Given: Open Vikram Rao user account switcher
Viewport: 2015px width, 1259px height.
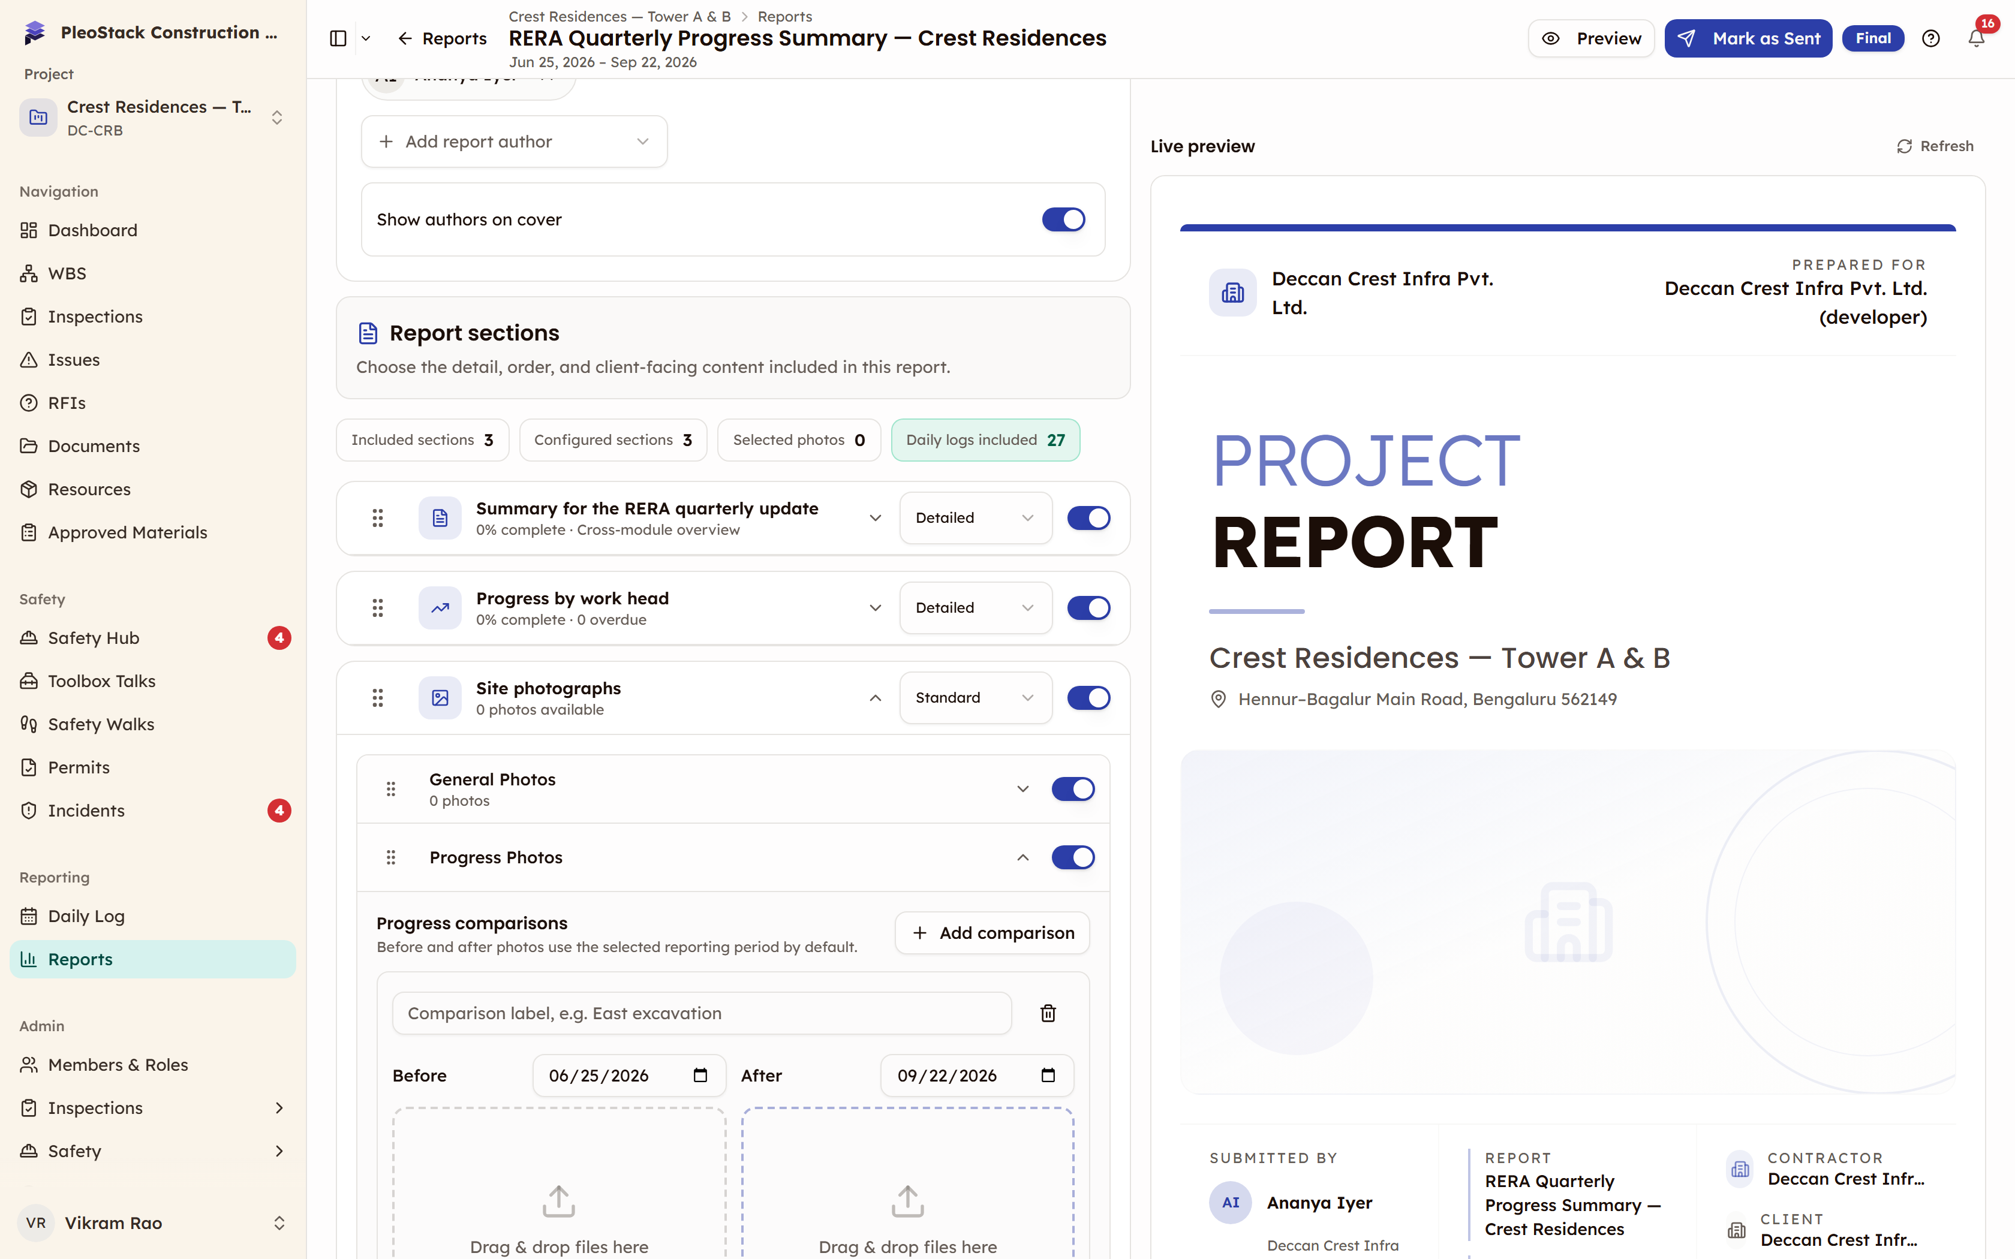Looking at the screenshot, I should (x=152, y=1222).
